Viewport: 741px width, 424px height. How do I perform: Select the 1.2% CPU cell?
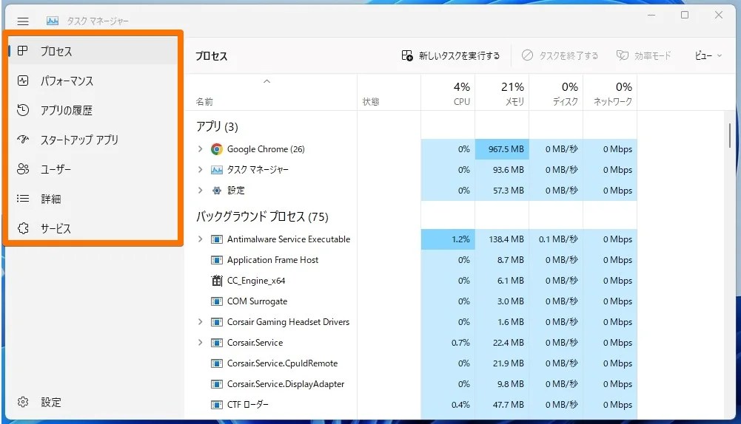pos(448,239)
